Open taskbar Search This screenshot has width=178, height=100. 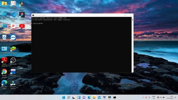[x=69, y=97]
